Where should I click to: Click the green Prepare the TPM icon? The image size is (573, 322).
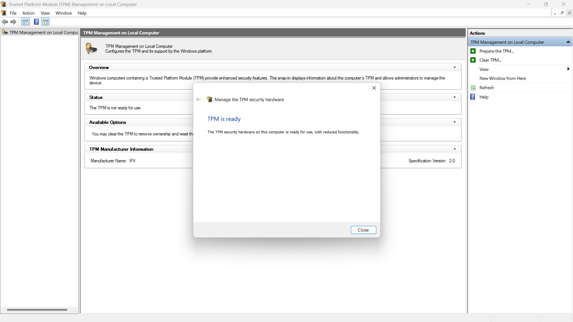coord(473,51)
